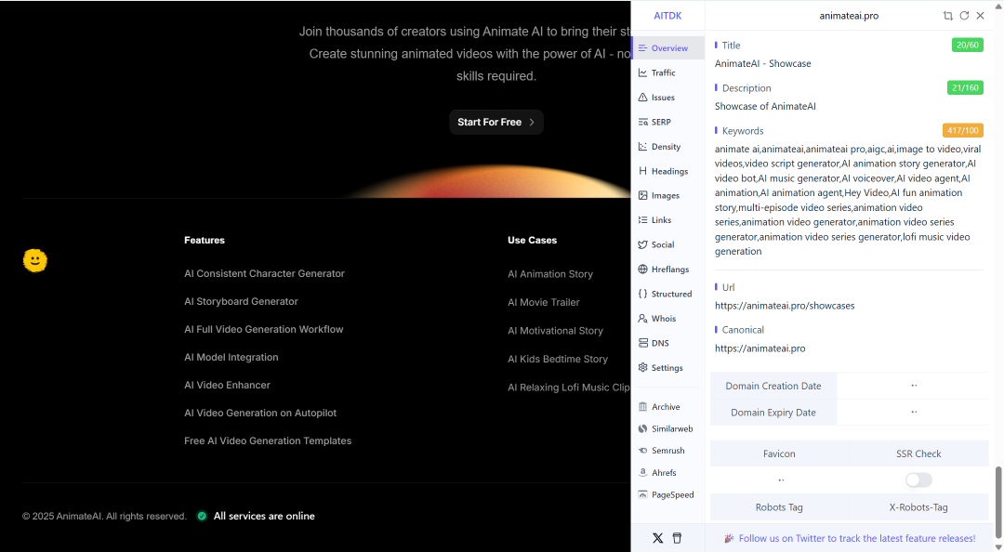This screenshot has height=552, width=1004.
Task: Click the Social bird icon
Action: (643, 244)
